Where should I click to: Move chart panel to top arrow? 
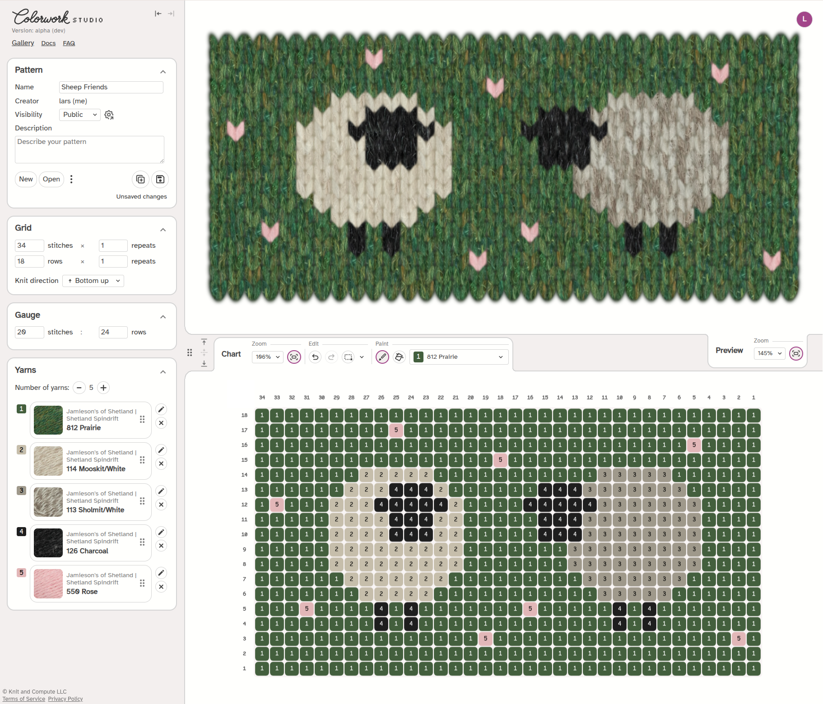pos(204,342)
